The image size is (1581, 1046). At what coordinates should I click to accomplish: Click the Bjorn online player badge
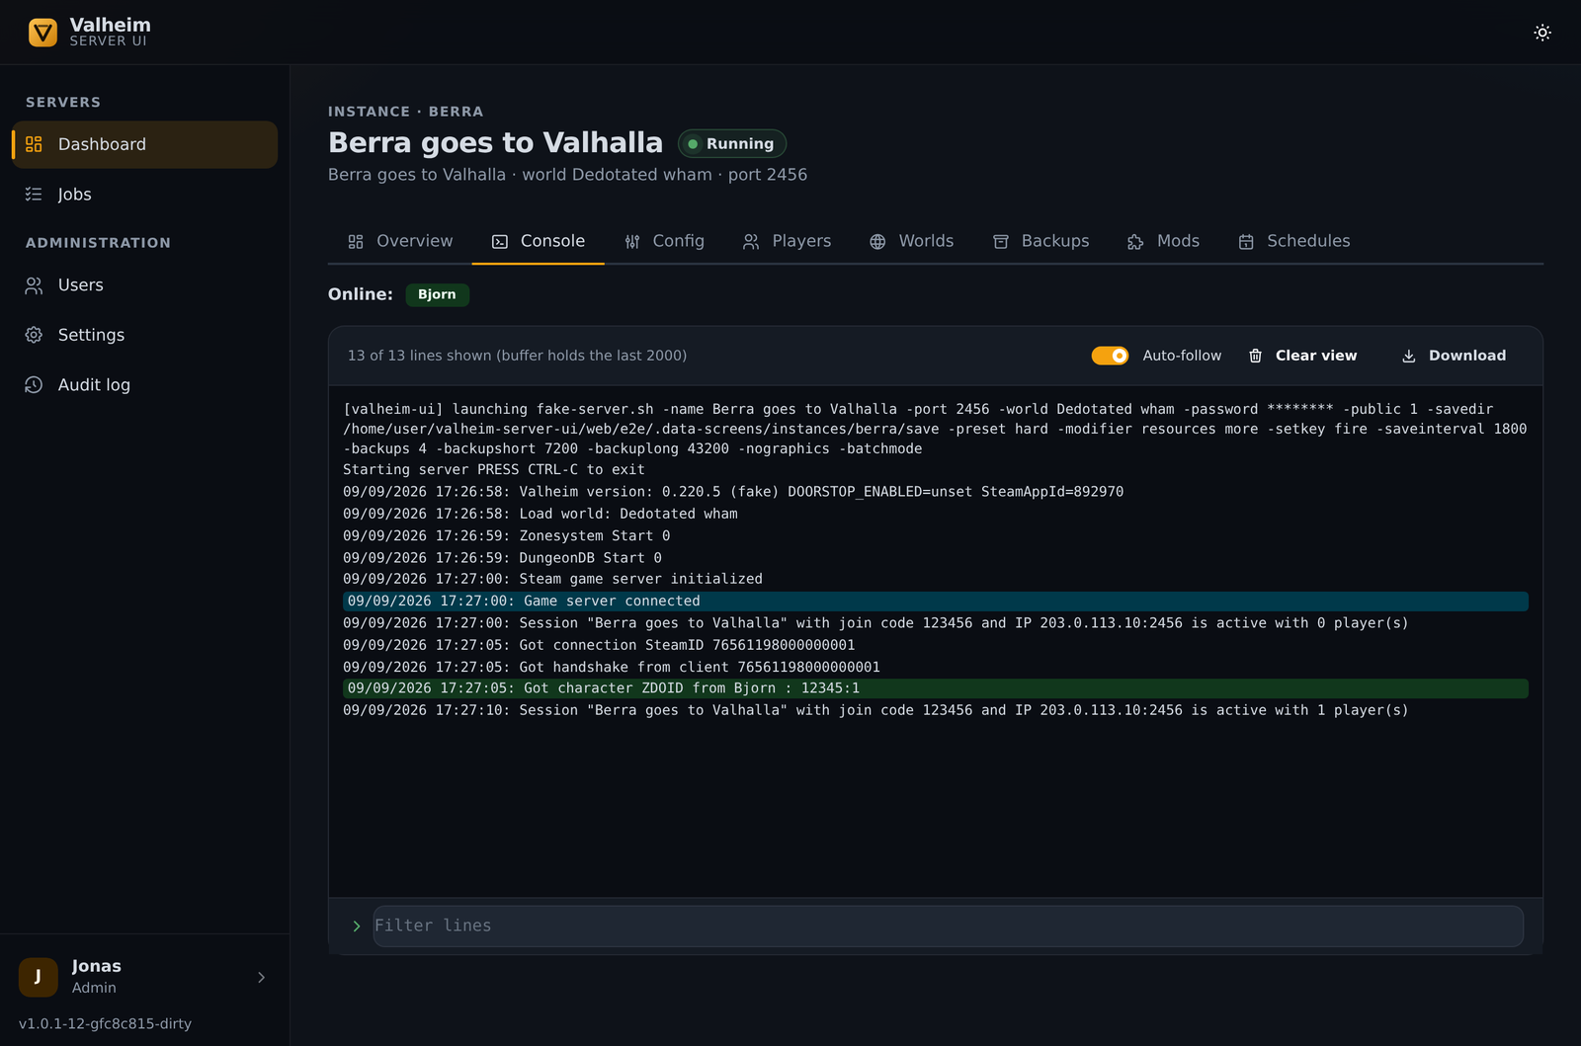coord(437,294)
